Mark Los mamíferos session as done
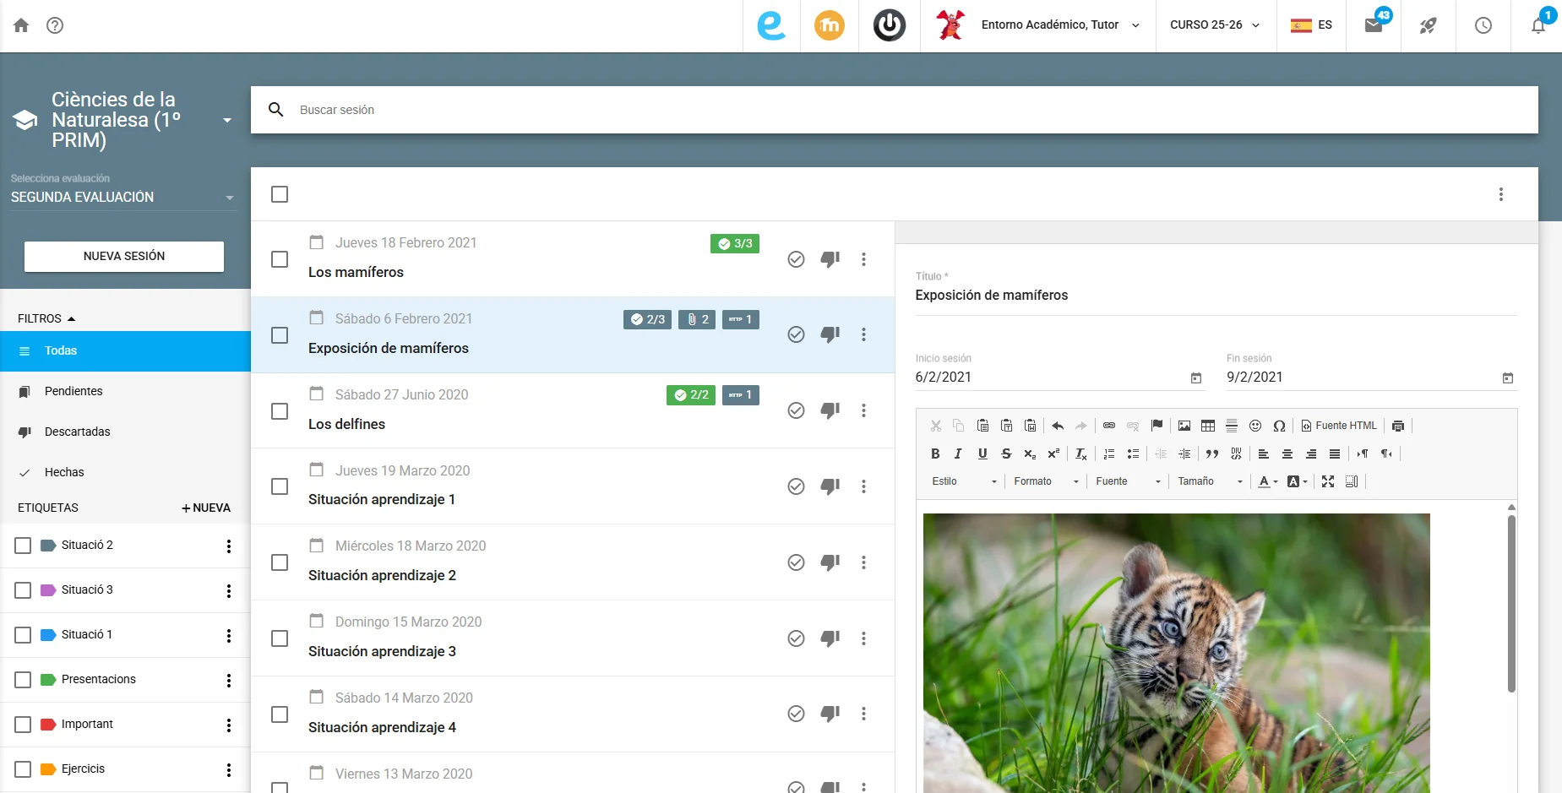Screen dimensions: 1562x793 796,259
